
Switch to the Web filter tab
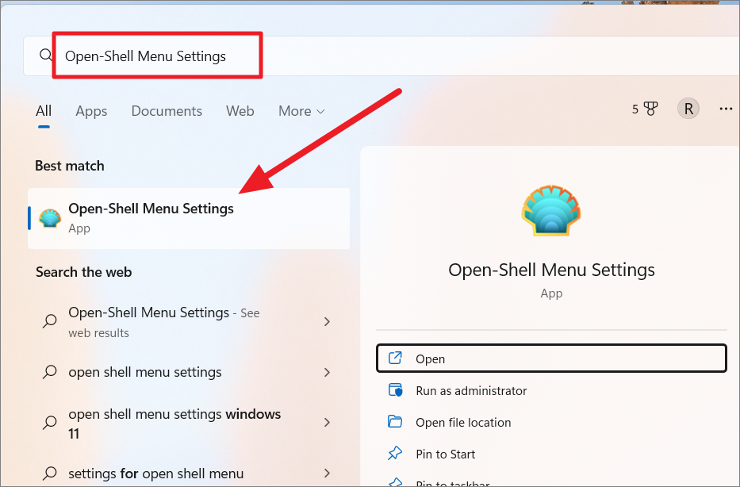click(x=240, y=111)
